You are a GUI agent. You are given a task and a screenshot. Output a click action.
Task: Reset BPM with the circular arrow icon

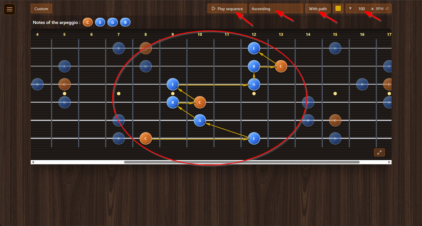point(387,9)
